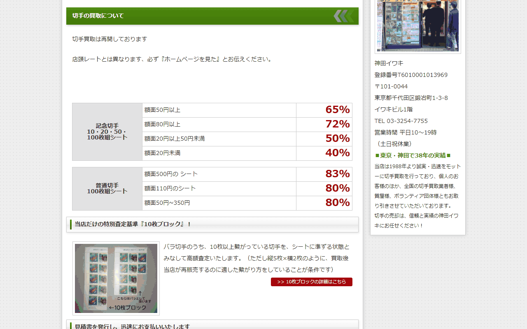
Task: Click the shop storefront photo in sidebar
Action: 418,25
